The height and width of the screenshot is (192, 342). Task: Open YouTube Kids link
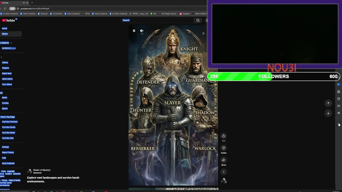(x=8, y=138)
